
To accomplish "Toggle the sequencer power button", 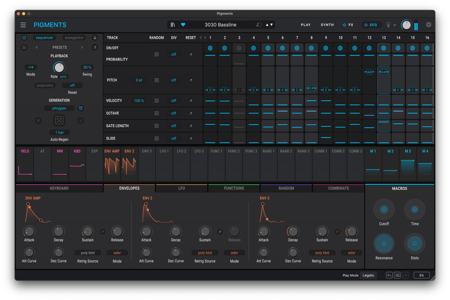I will 24,37.
